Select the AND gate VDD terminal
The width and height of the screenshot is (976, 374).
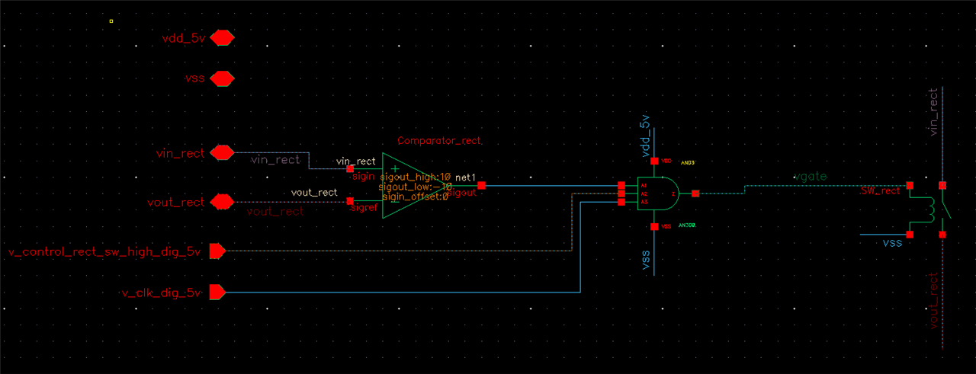point(655,161)
